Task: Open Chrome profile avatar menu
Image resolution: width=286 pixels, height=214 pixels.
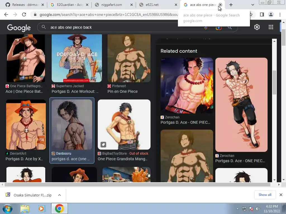Action: tap(271, 14)
